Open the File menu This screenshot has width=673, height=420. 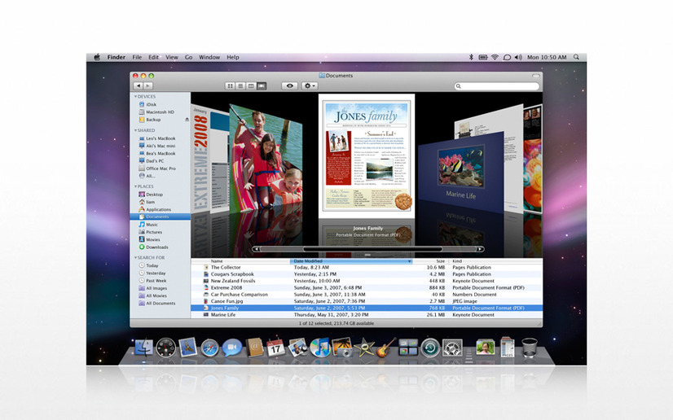137,57
